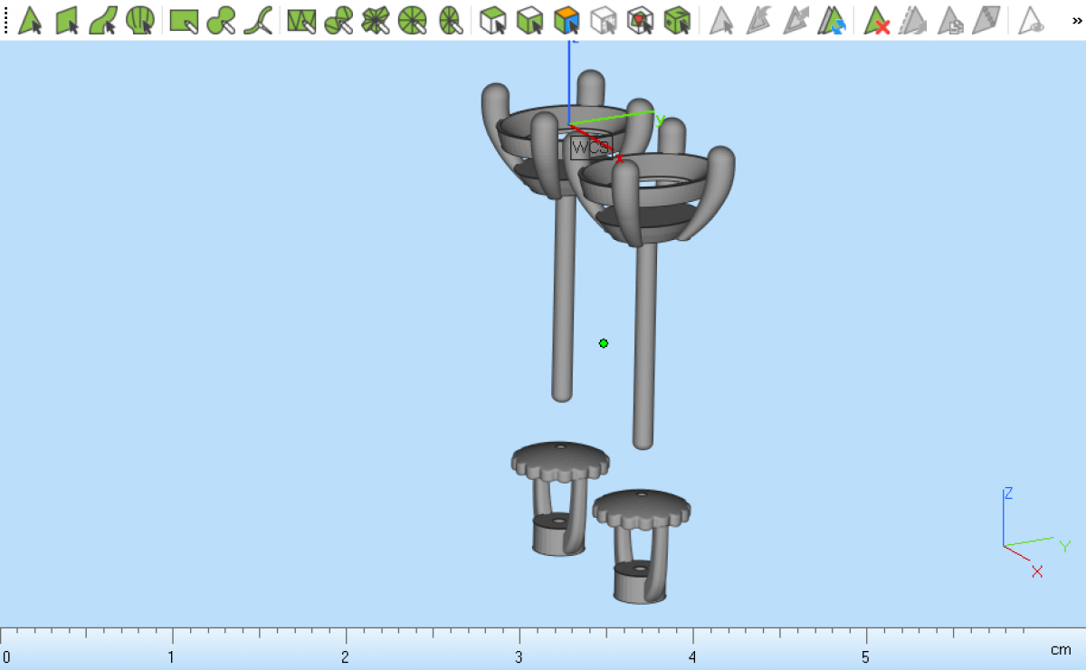The height and width of the screenshot is (670, 1086).
Task: Choose the solid green cube selection icon
Action: (x=676, y=20)
